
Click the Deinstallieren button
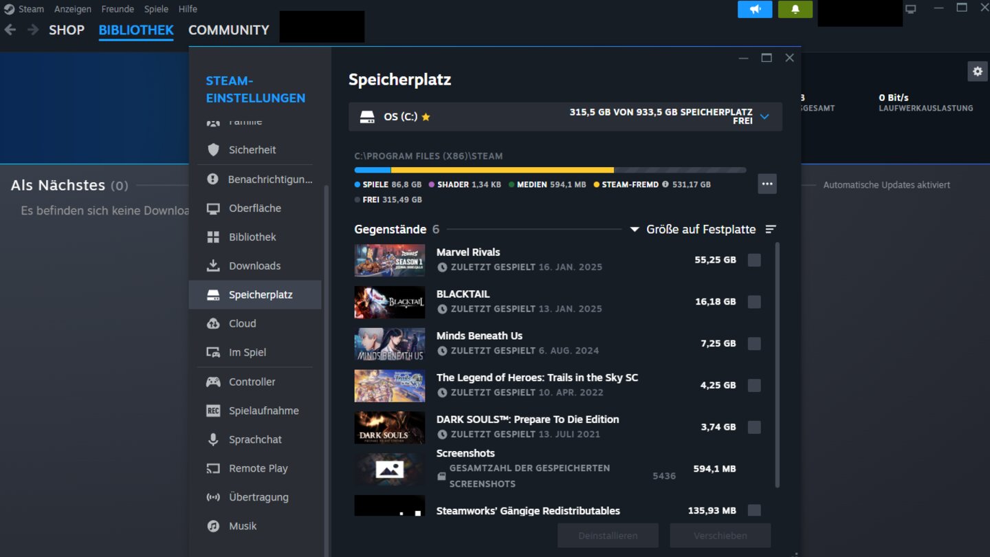point(608,535)
